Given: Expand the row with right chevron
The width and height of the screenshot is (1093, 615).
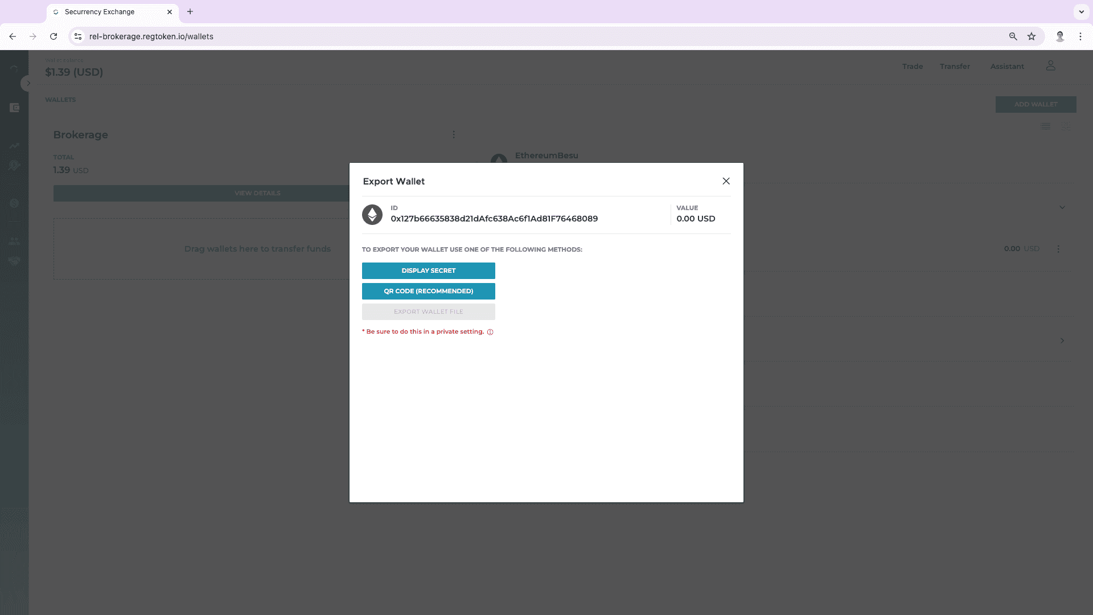Looking at the screenshot, I should point(1062,341).
